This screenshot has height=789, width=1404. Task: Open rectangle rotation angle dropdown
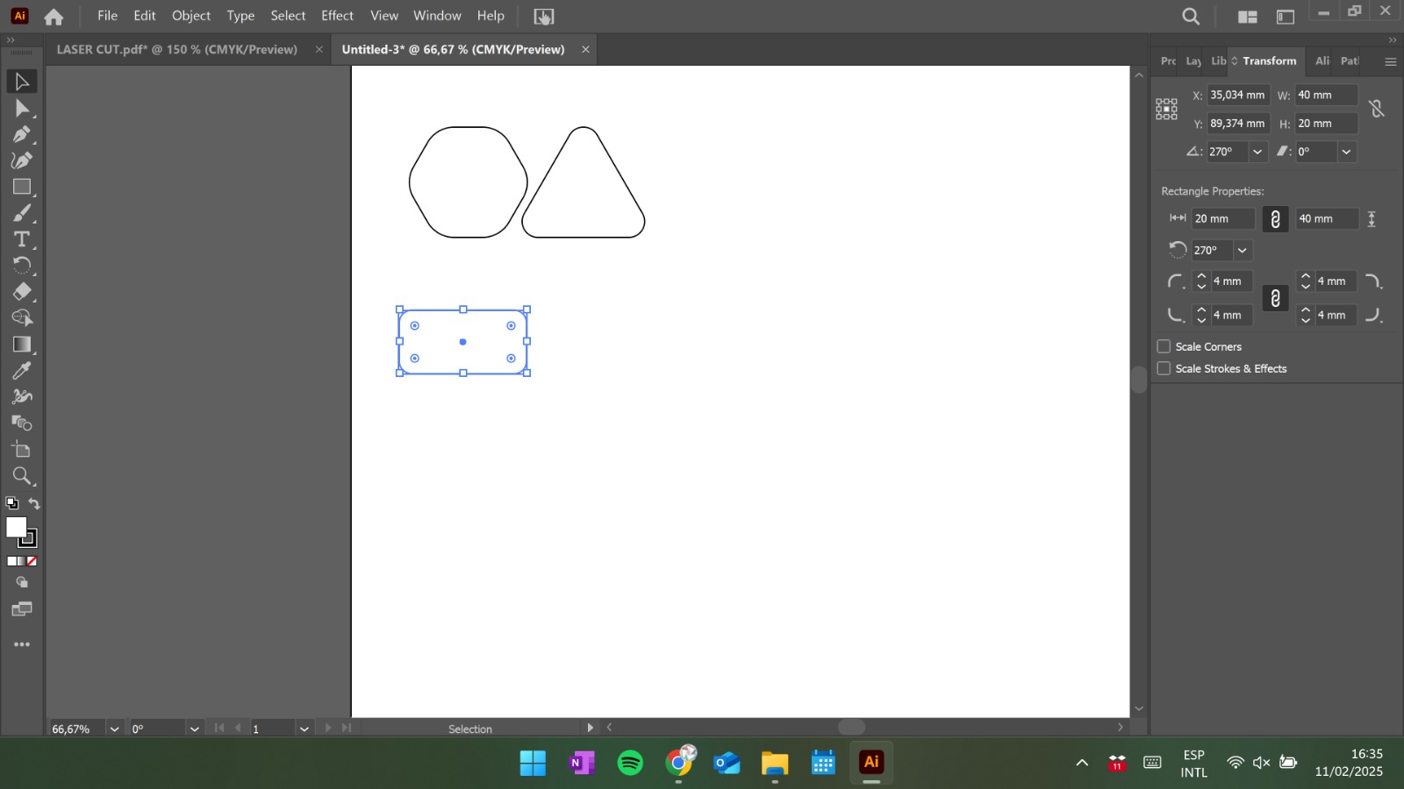click(x=1243, y=250)
